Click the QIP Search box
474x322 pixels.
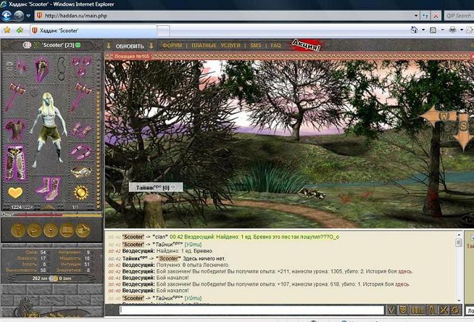tap(459, 16)
